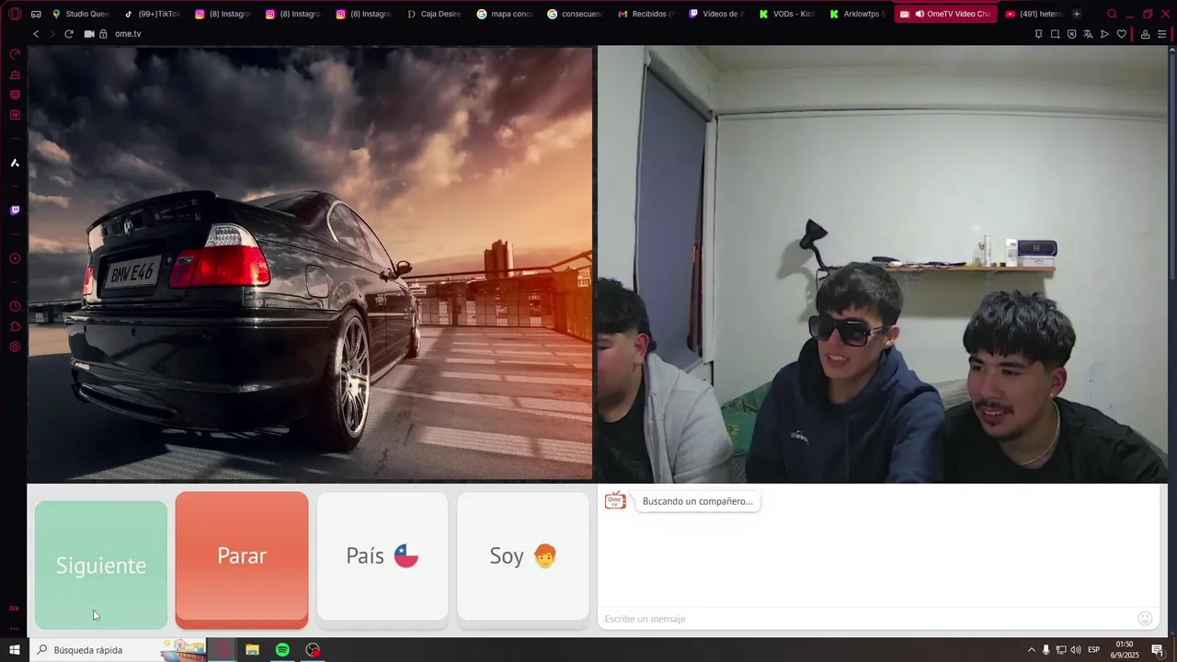Open the red circular taskbar app
1177x662 pixels.
click(313, 650)
